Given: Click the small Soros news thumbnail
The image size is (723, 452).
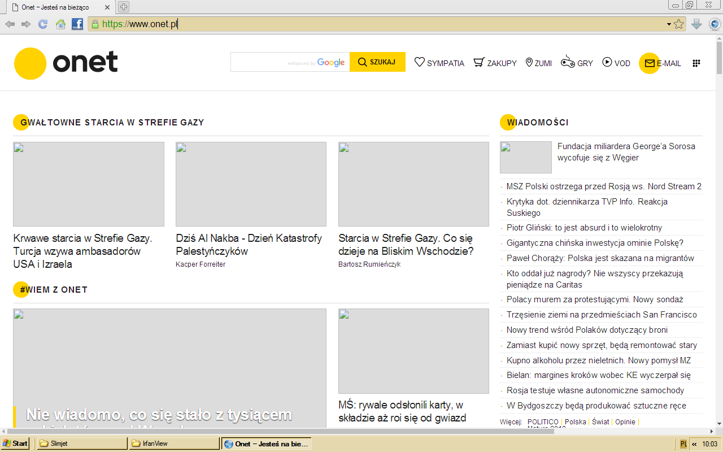Looking at the screenshot, I should (x=526, y=157).
